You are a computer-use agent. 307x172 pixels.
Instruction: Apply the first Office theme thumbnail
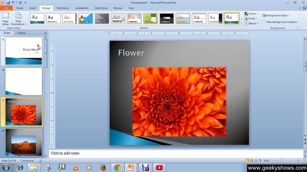(37, 19)
